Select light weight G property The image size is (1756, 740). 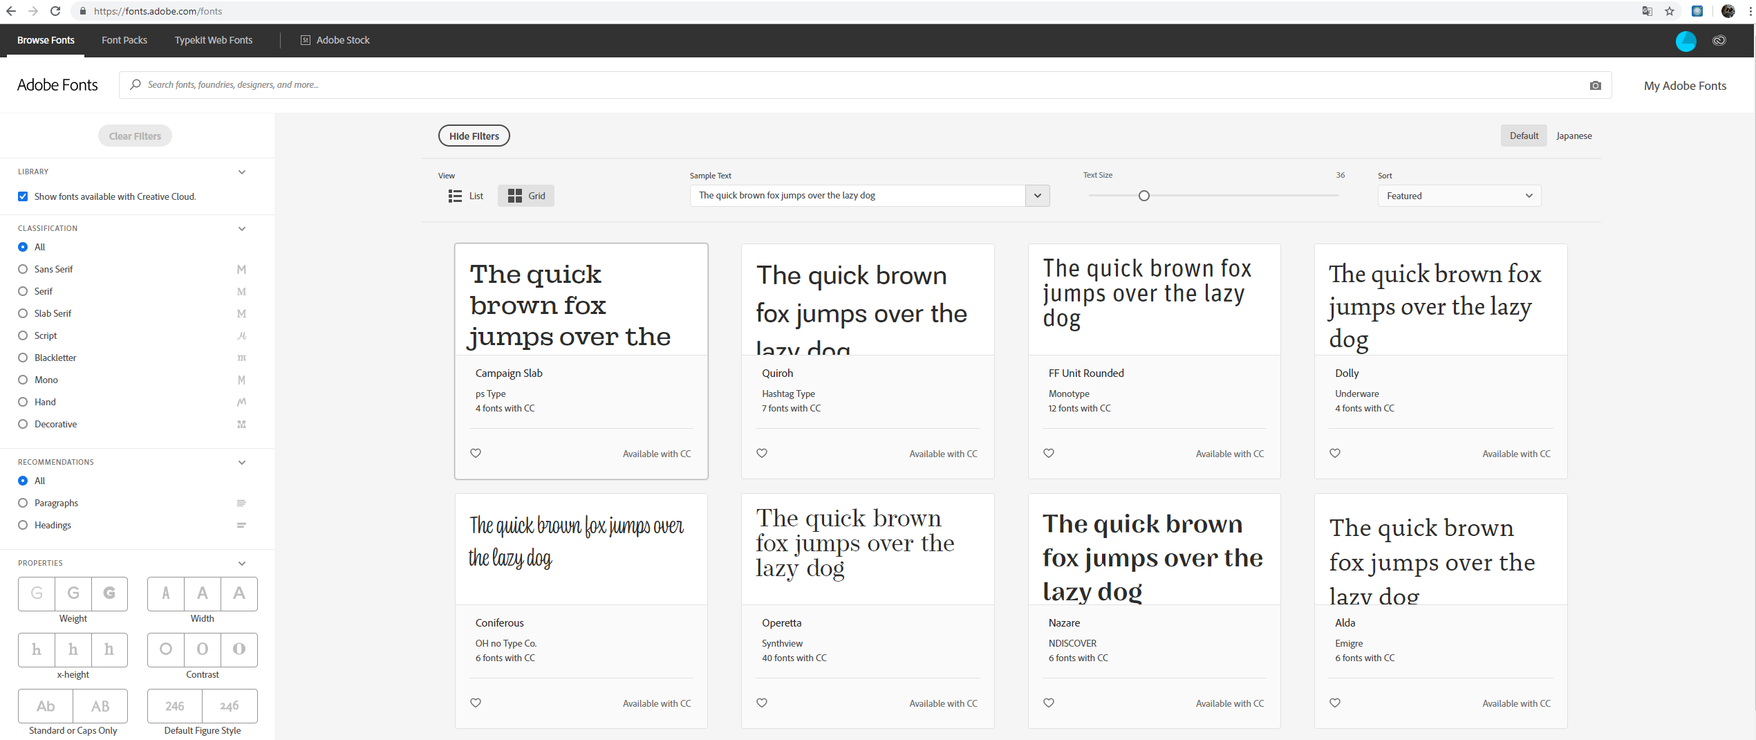[x=37, y=593]
